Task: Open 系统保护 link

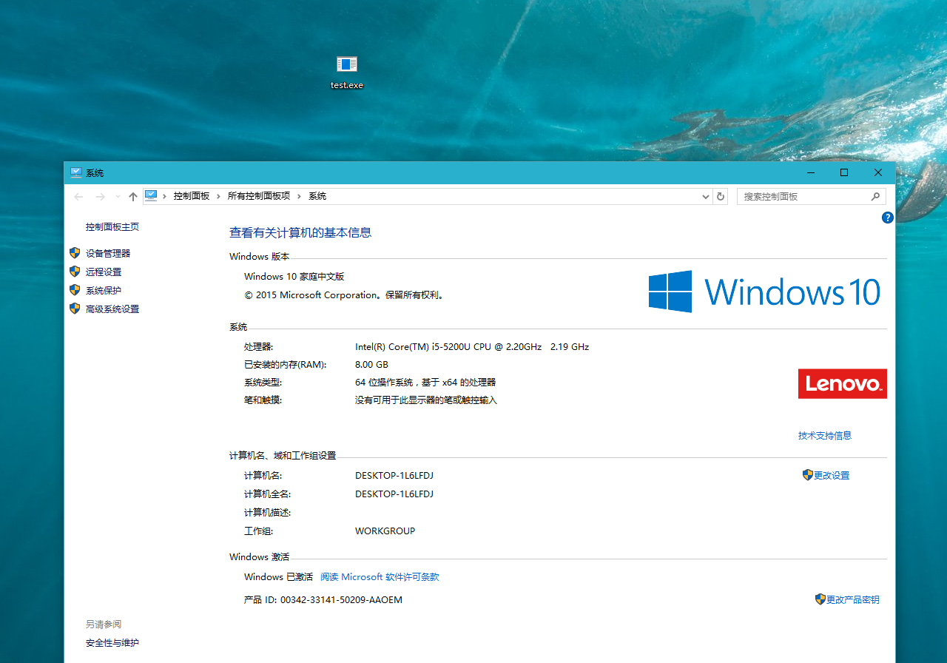Action: (104, 291)
